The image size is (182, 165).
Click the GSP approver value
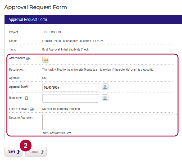[45, 78]
